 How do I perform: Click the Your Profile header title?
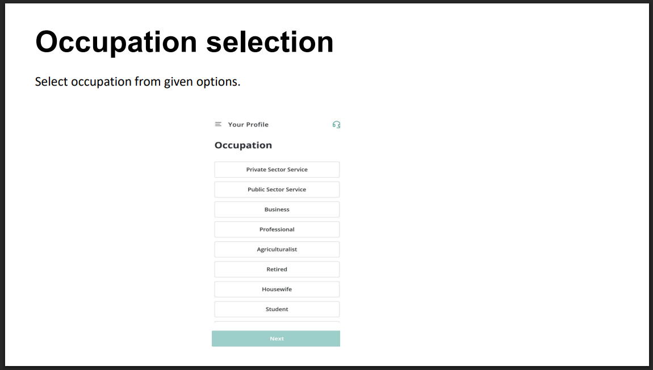coord(248,125)
